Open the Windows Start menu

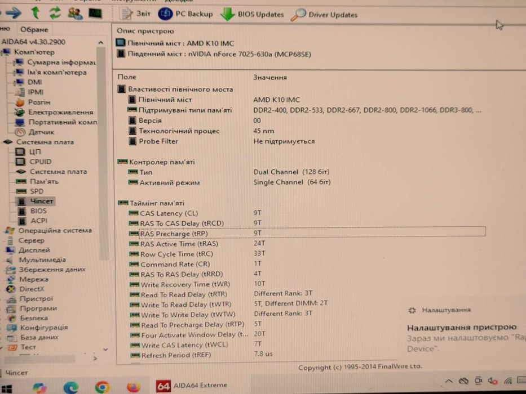(6, 388)
